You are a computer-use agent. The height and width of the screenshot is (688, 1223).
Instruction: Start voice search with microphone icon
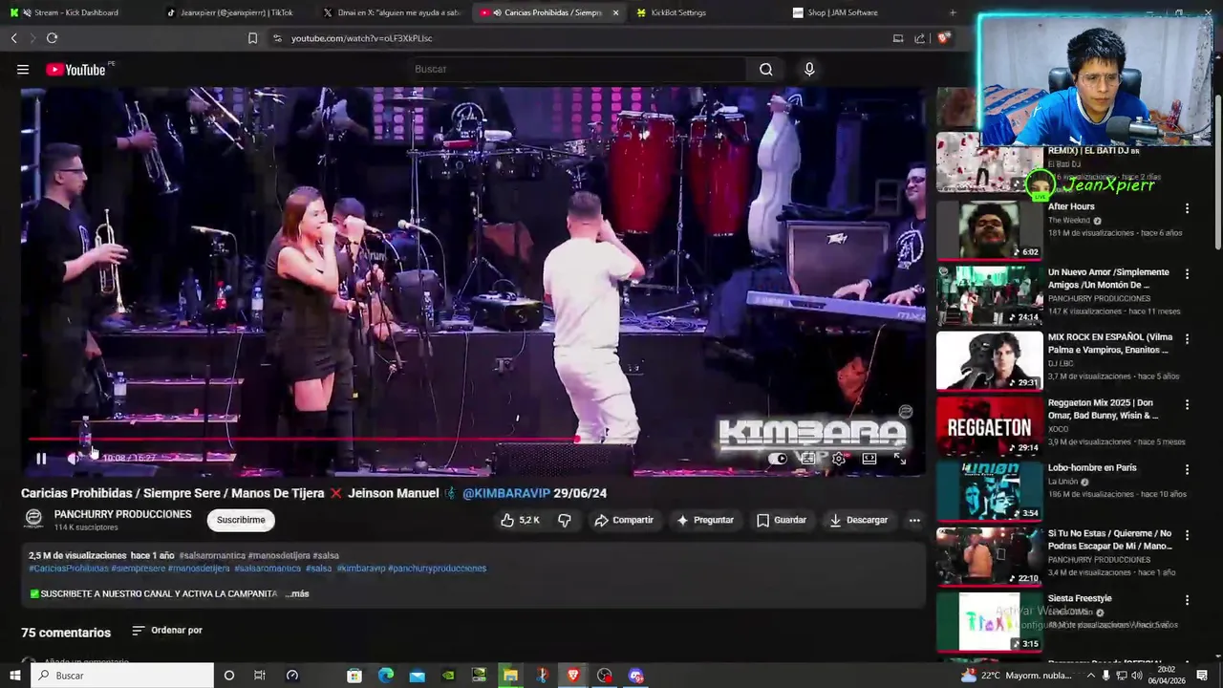click(809, 69)
